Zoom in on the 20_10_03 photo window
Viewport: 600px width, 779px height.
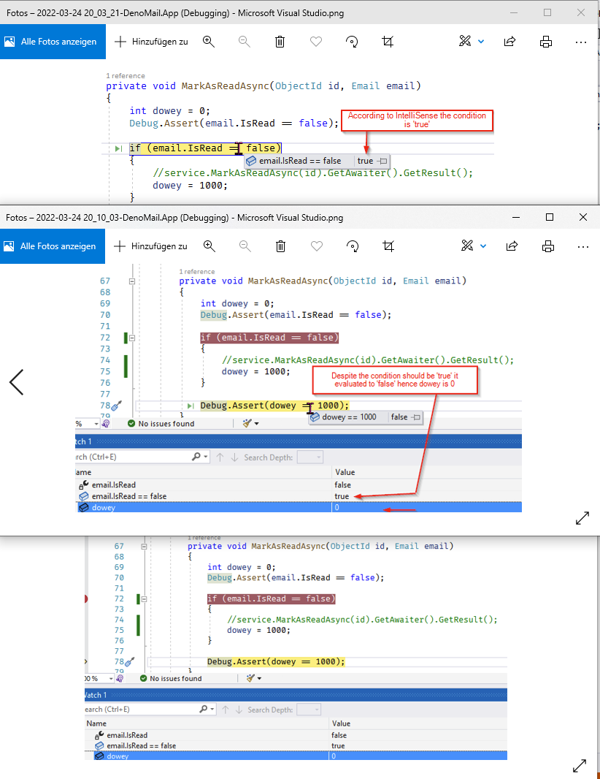(209, 246)
